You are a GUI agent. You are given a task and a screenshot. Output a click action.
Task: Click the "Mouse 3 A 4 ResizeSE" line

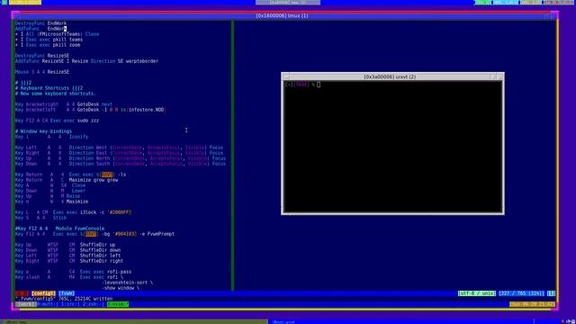point(42,72)
